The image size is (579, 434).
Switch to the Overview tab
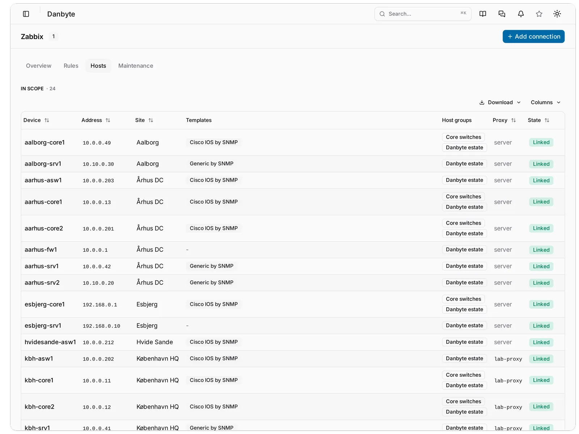coord(39,66)
